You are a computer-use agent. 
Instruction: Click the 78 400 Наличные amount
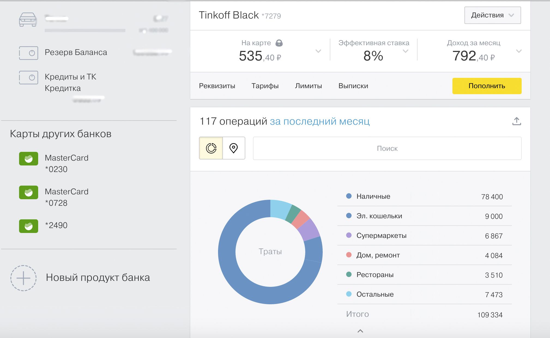pyautogui.click(x=492, y=197)
